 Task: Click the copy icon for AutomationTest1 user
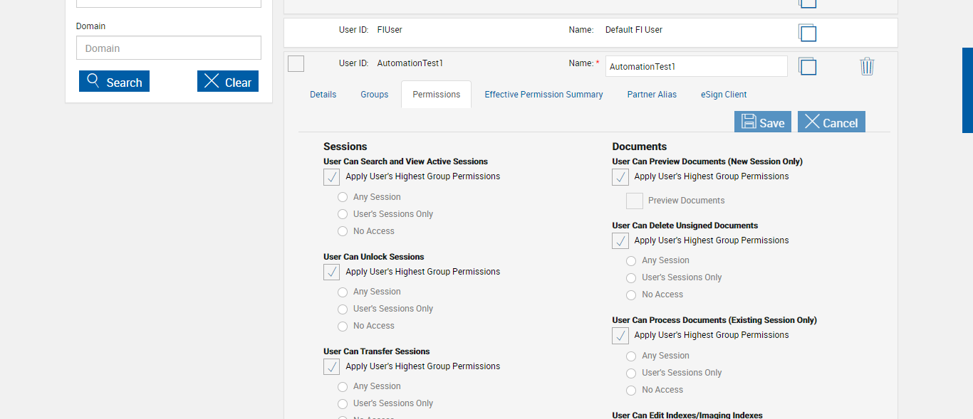point(807,66)
